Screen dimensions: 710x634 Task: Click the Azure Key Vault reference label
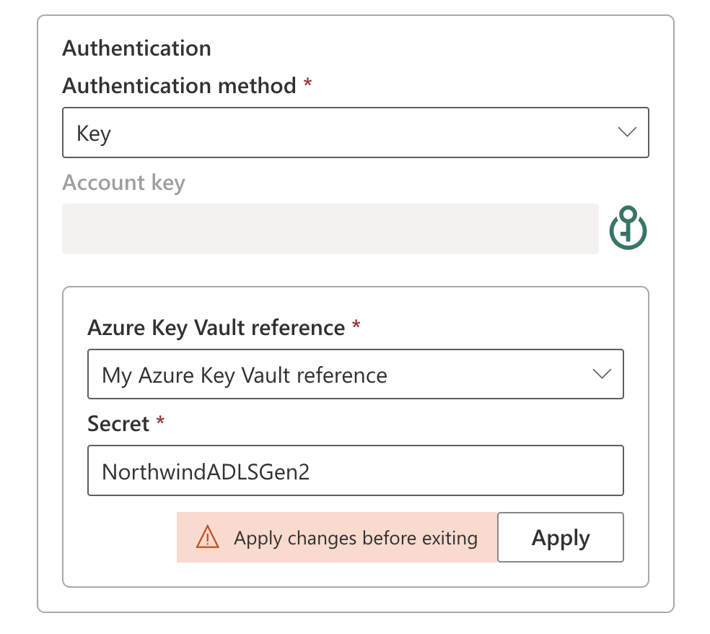point(215,328)
